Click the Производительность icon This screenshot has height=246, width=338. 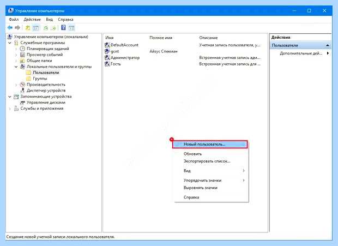[22, 85]
